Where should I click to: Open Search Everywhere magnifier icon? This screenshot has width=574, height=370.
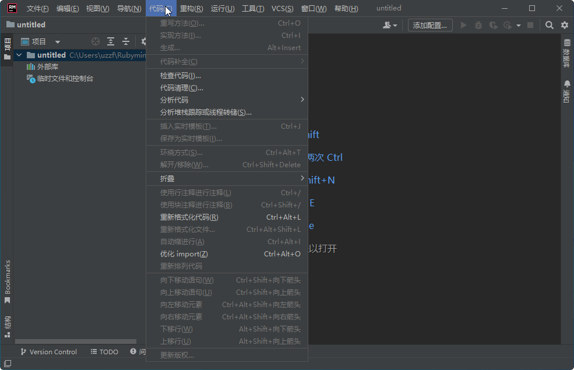tap(549, 25)
